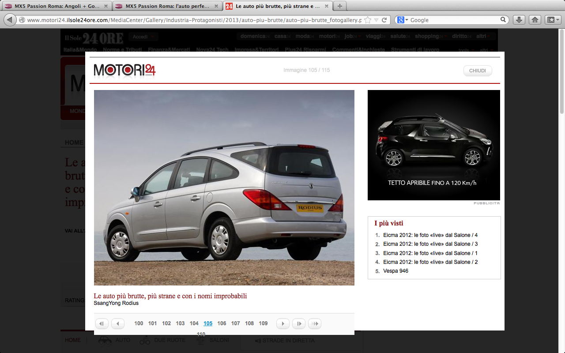Screen dimensions: 565x353
Task: Click the Il Sole 24 ORE logo
Action: coord(94,38)
